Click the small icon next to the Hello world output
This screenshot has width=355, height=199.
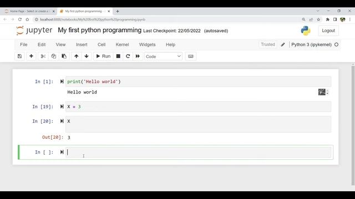[322, 92]
